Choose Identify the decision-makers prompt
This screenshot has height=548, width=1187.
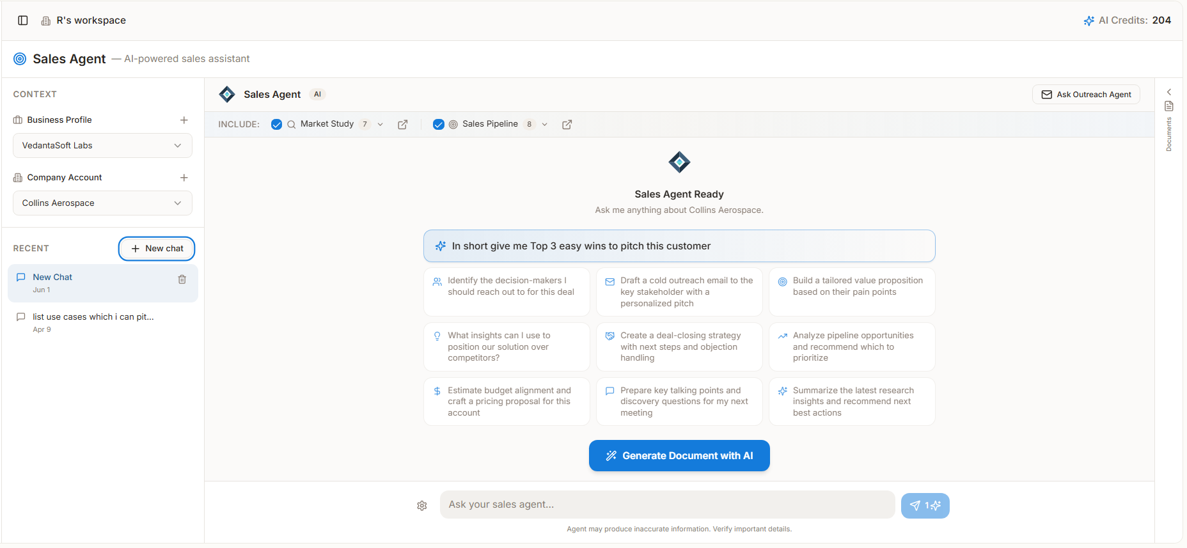(x=507, y=292)
